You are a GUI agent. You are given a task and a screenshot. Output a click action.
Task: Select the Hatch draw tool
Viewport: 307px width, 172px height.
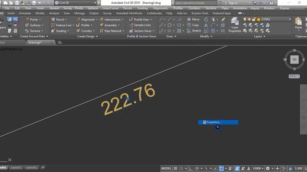coord(179,31)
